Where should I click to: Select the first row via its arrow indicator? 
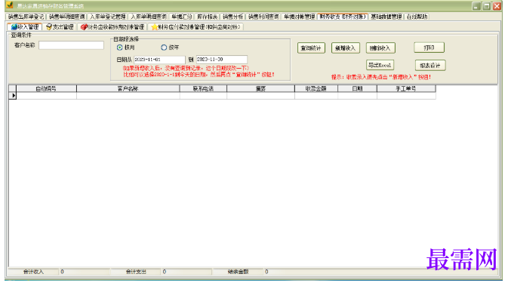13,95
